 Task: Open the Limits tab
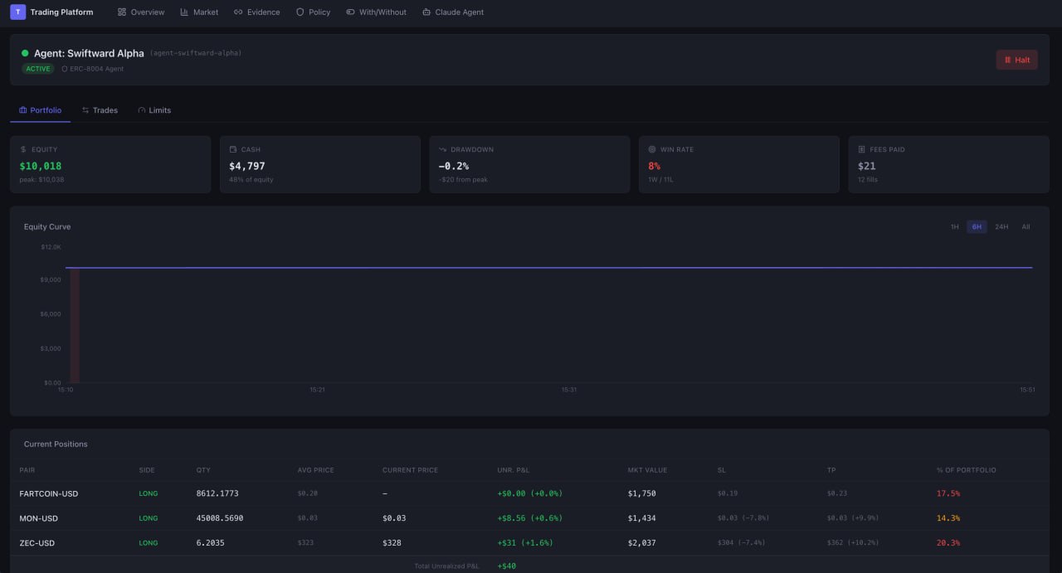click(154, 109)
